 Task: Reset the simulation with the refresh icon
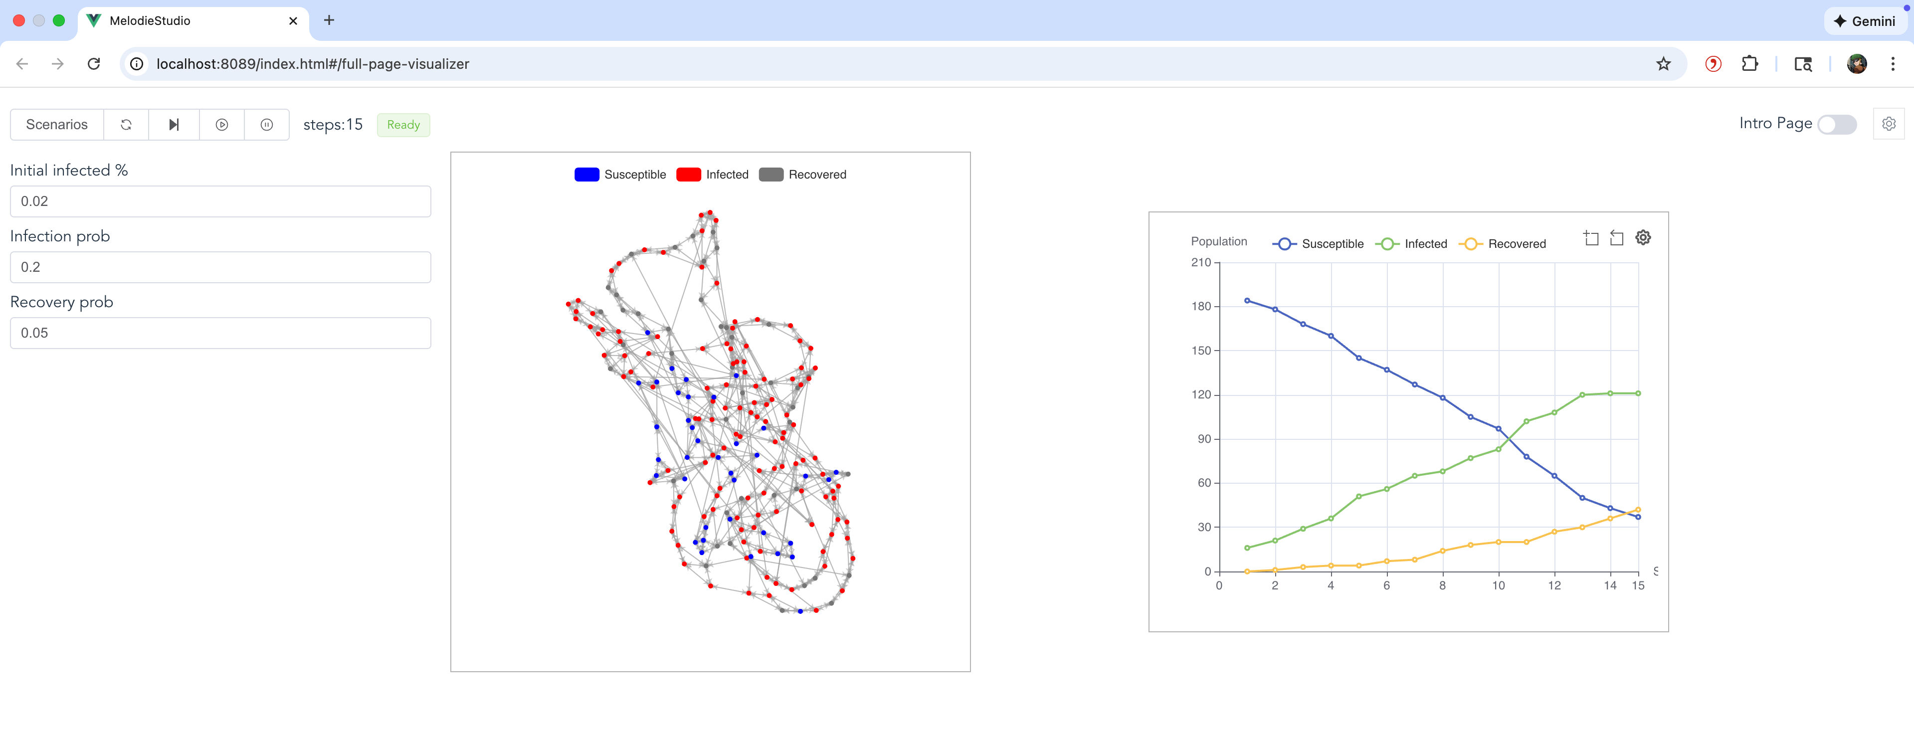[x=126, y=124]
